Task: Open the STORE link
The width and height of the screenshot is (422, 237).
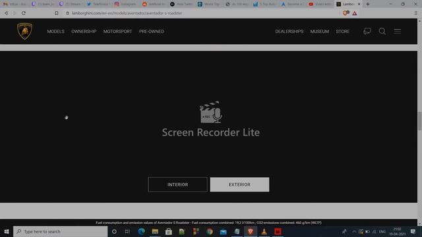Action: [343, 32]
